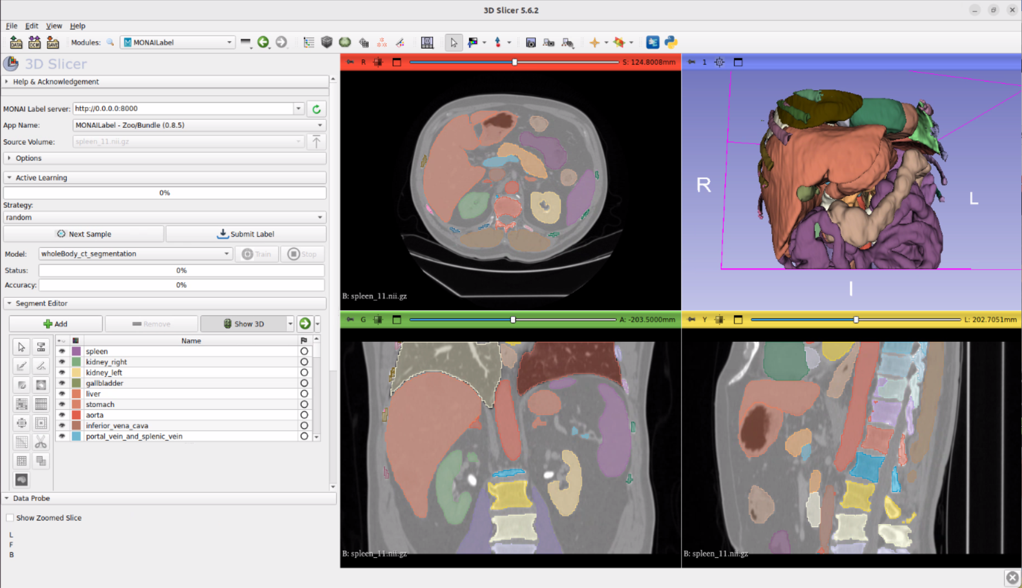Viewport: 1022px width, 588px height.
Task: Click the Save data toolbar icon
Action: (x=53, y=42)
